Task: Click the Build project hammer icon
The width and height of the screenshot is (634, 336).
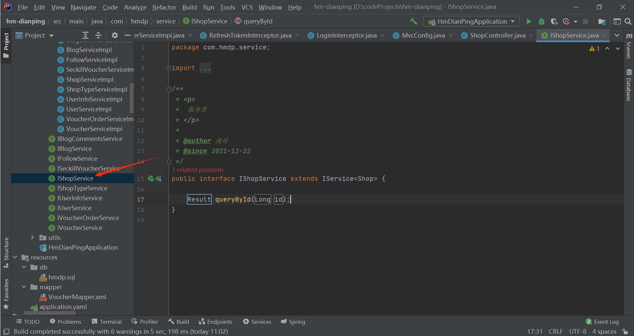Action: click(413, 21)
